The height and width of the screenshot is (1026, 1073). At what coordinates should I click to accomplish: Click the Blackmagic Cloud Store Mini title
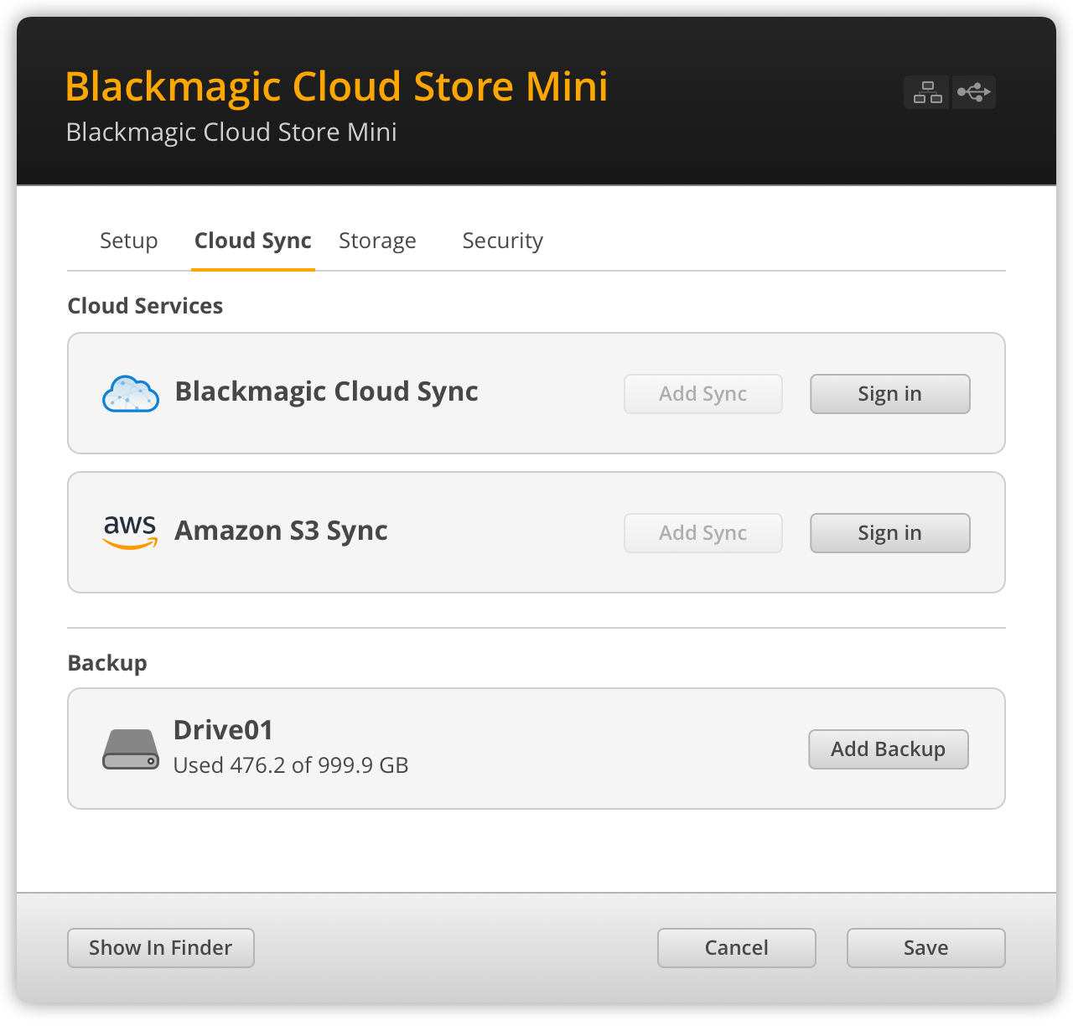pos(336,86)
